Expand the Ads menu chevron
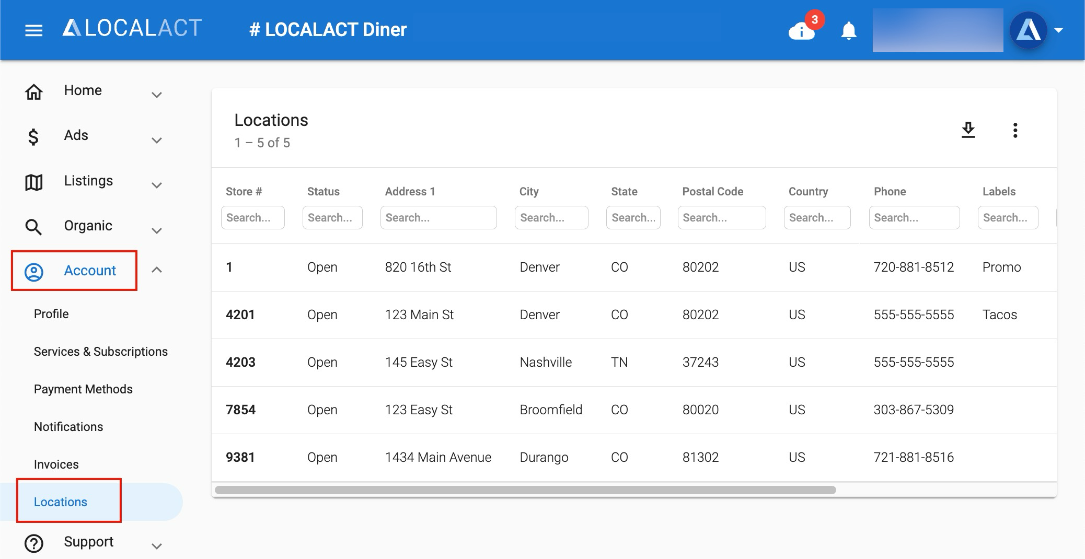Screen dimensions: 1085x559 pos(157,141)
